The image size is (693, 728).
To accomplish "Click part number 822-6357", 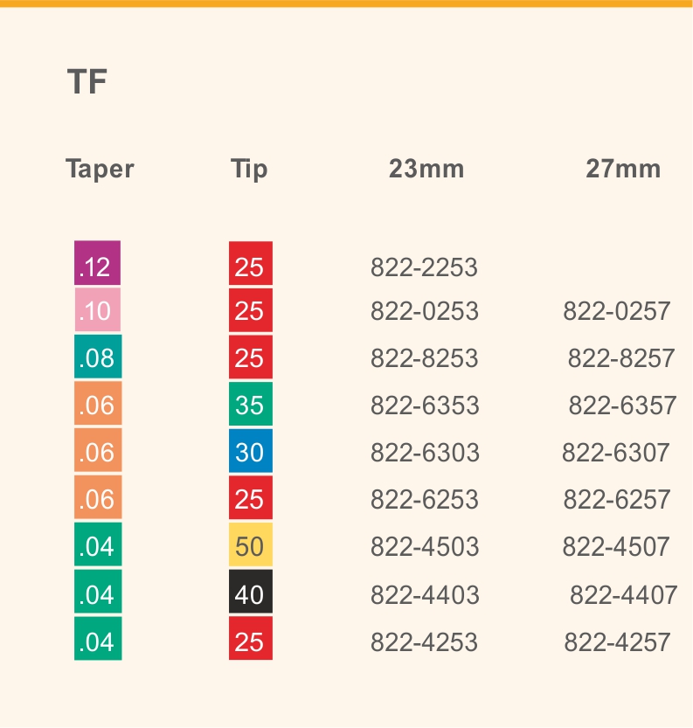I will click(622, 406).
